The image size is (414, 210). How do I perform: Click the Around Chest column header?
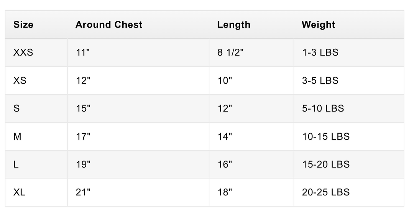coord(138,25)
